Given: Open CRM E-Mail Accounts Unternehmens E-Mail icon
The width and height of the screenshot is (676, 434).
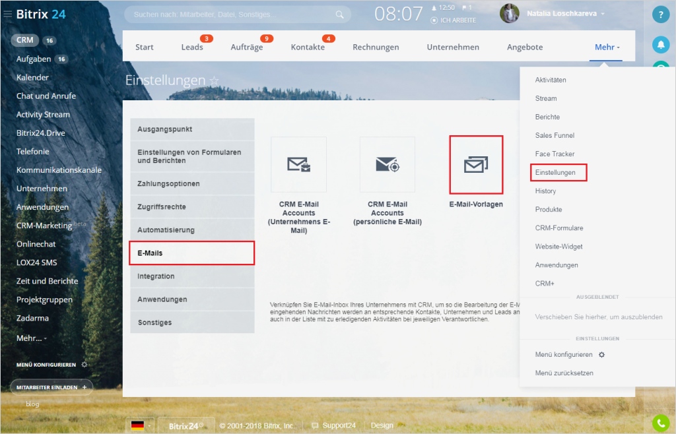Looking at the screenshot, I should tap(299, 164).
